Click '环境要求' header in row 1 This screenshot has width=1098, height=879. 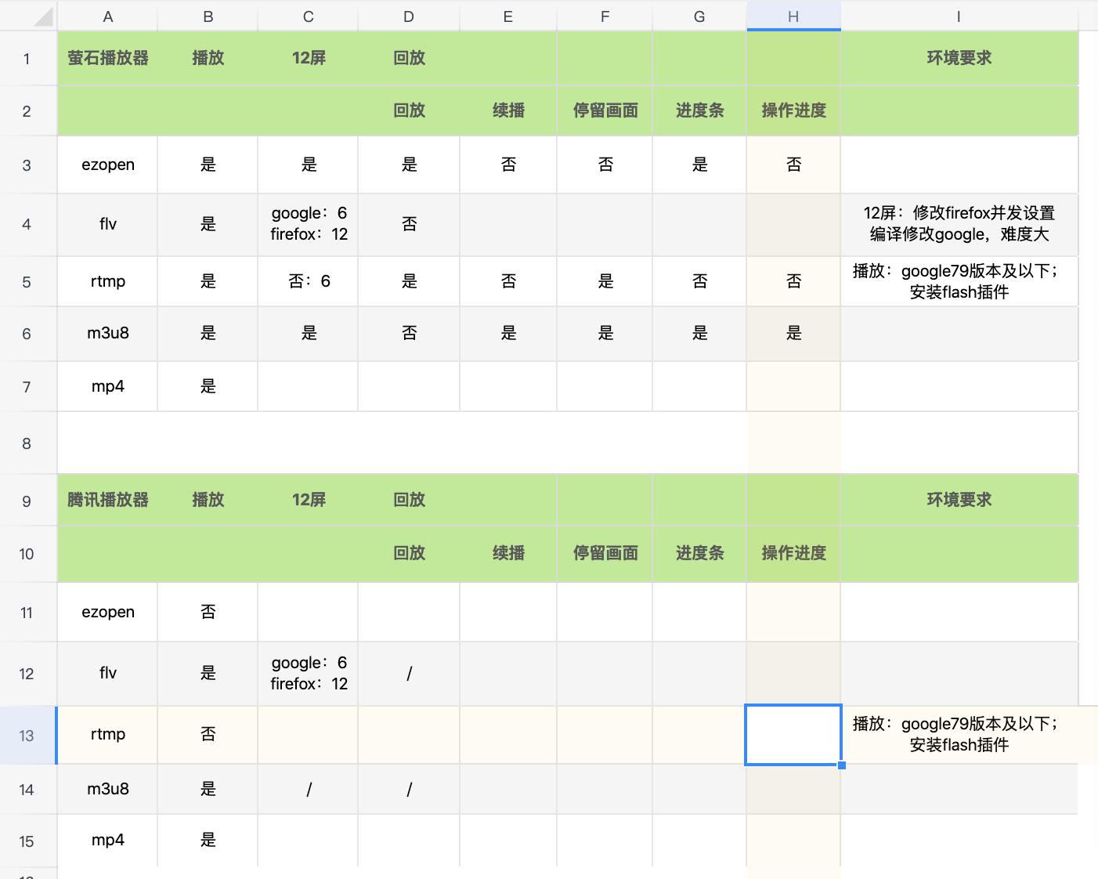pyautogui.click(x=959, y=58)
